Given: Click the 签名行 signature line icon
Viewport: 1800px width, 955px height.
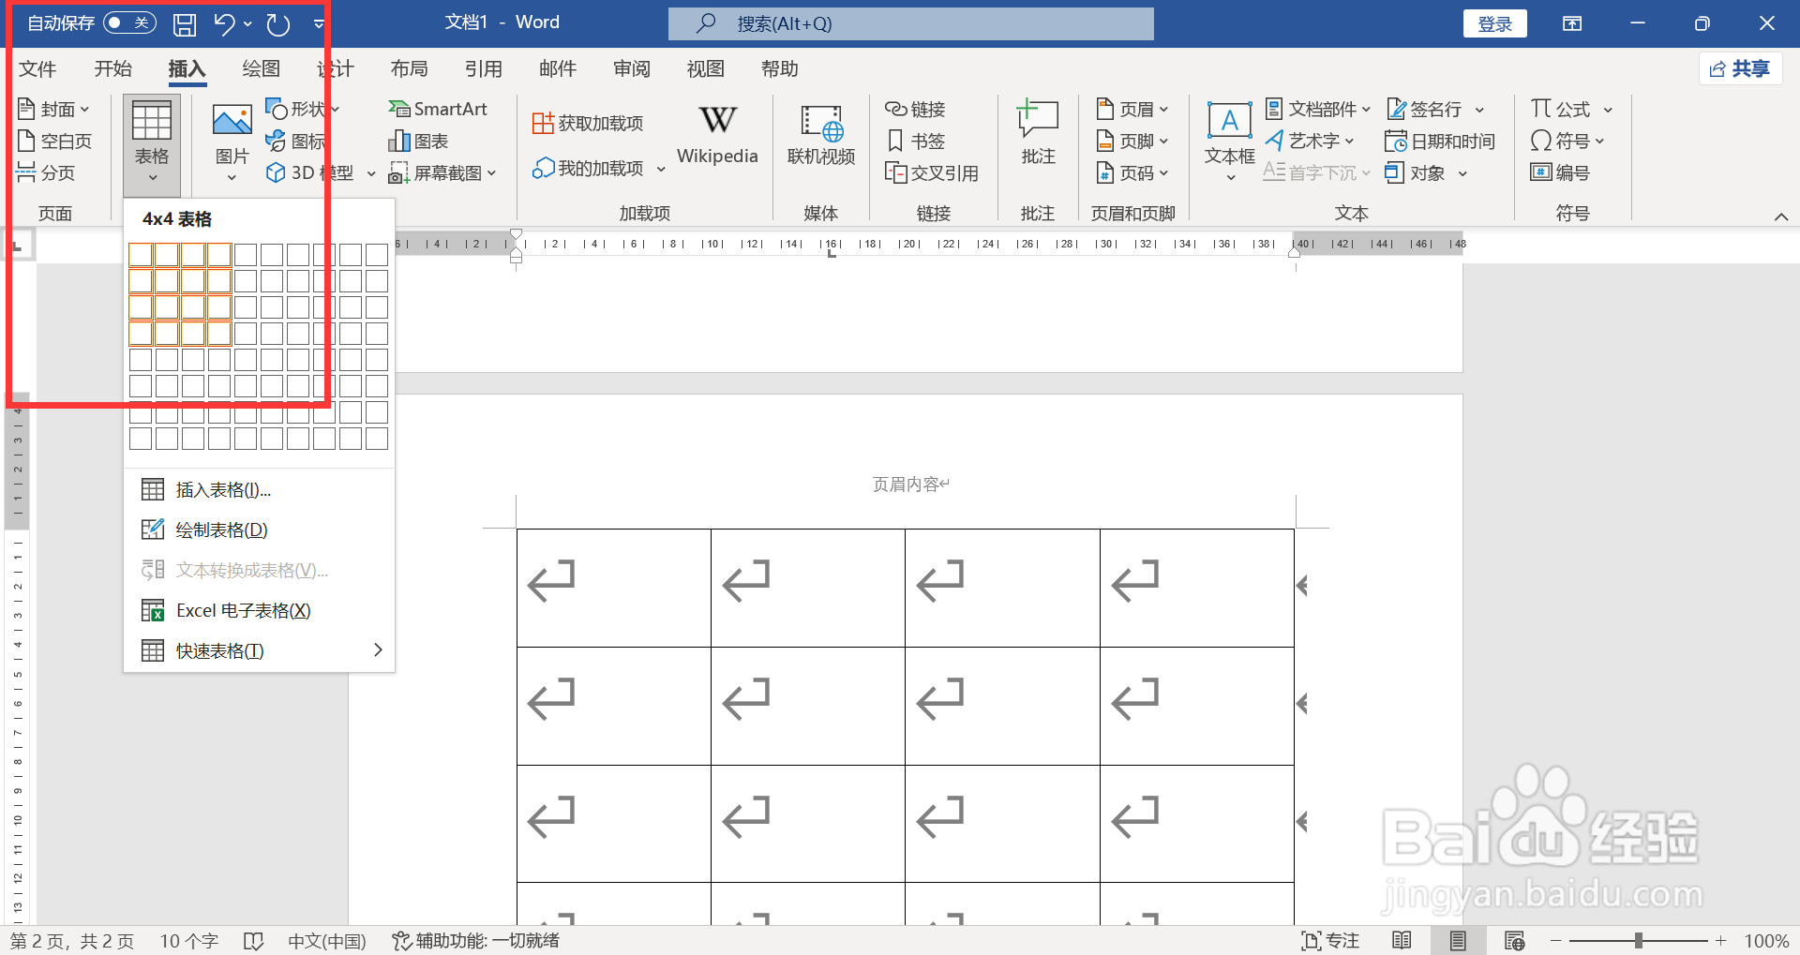Looking at the screenshot, I should 1397,109.
